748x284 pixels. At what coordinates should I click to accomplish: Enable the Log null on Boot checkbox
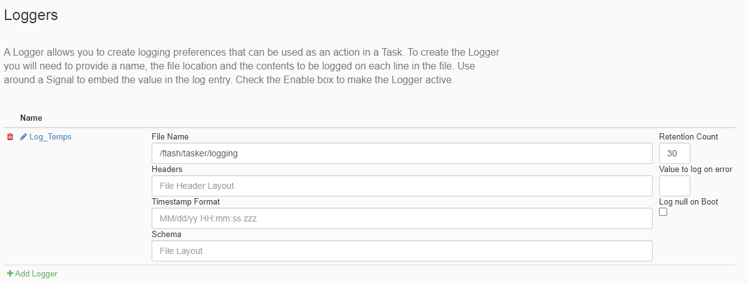point(663,212)
